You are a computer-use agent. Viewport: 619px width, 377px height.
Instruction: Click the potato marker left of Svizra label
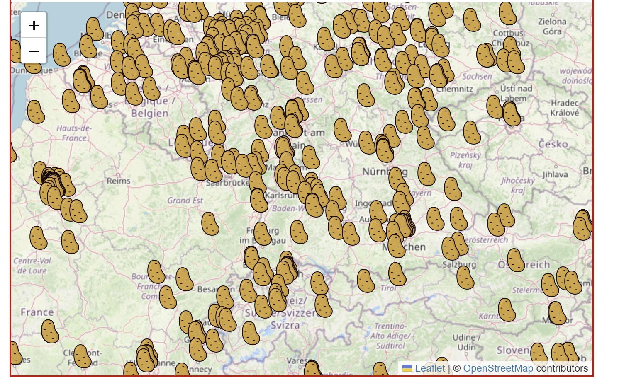tap(251, 333)
